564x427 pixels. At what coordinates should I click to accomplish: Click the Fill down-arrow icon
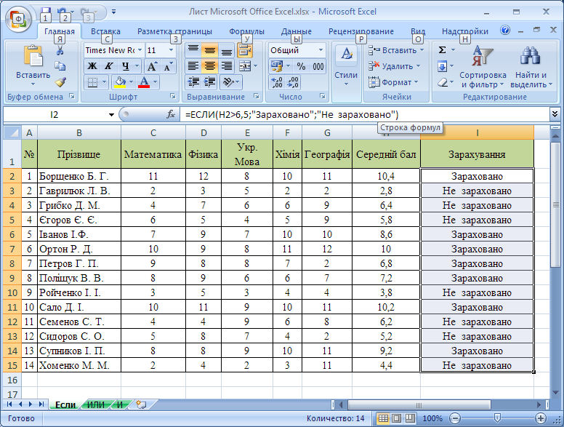pyautogui.click(x=442, y=66)
